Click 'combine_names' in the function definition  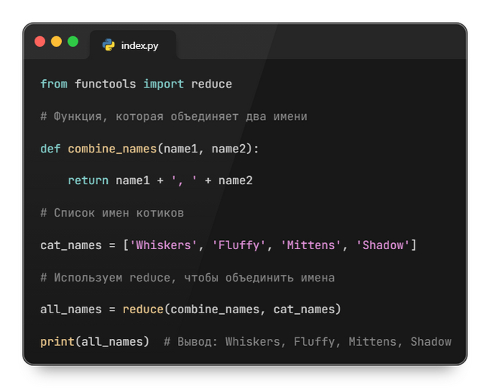tap(112, 149)
